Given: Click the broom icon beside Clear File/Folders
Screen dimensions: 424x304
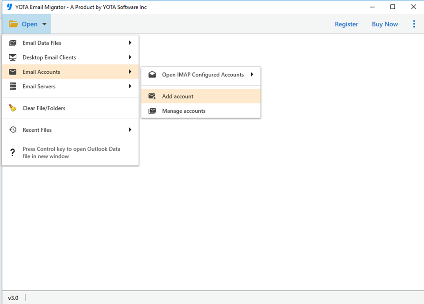Looking at the screenshot, I should point(12,108).
